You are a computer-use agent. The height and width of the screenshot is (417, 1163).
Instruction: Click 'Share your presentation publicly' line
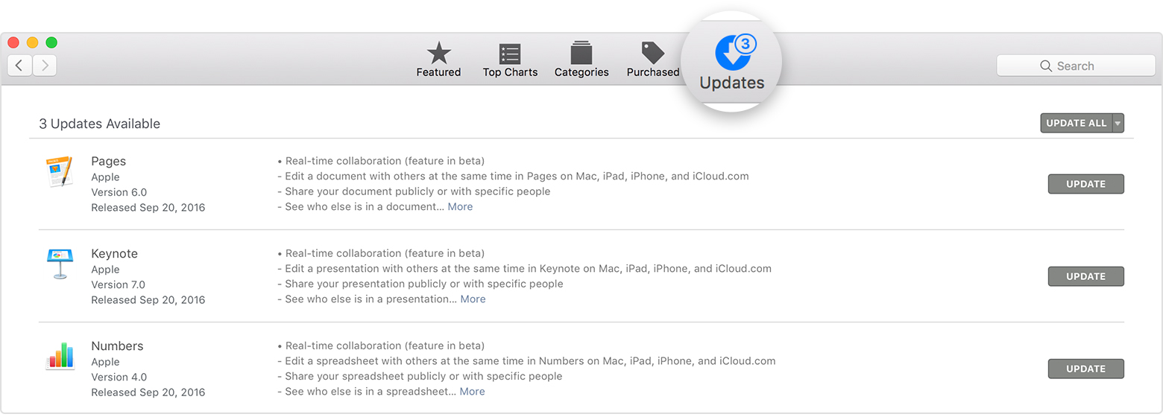420,284
